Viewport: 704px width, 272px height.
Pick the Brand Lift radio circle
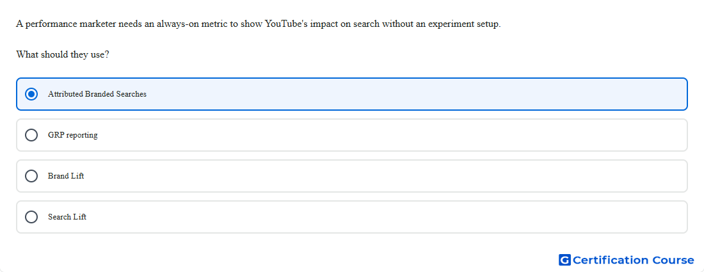click(31, 176)
